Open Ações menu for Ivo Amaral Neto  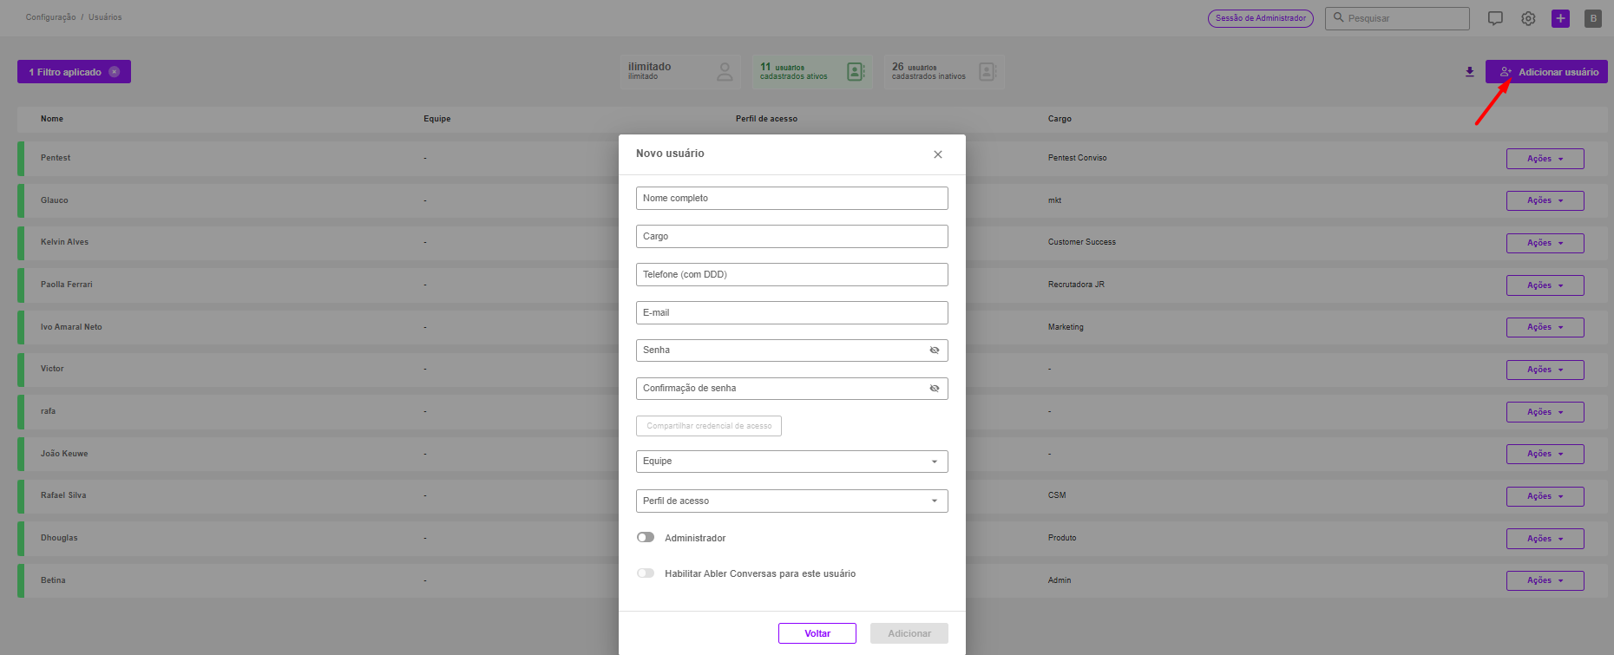1545,327
